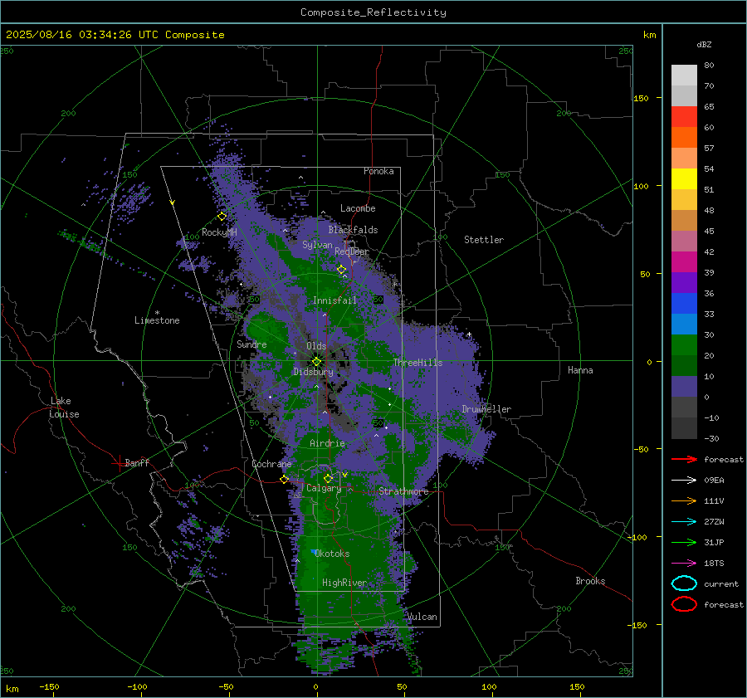Click the Brooks city label
Screen dimensions: 747x698
[590, 581]
